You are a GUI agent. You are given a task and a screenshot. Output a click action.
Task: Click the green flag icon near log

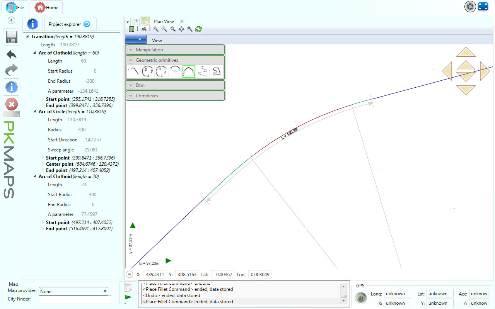128,298
